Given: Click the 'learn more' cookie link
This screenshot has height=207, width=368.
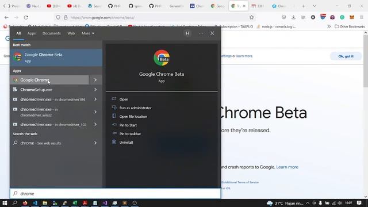Looking at the screenshot, I should click(x=244, y=56).
